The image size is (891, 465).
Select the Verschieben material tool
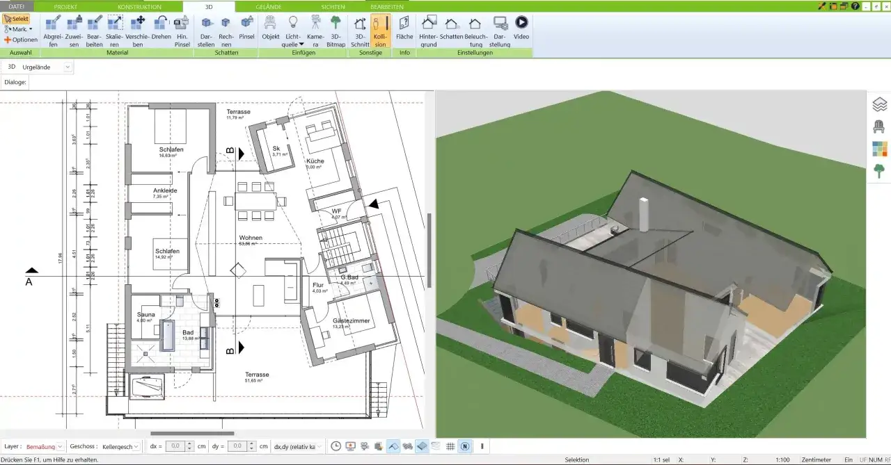pos(138,31)
